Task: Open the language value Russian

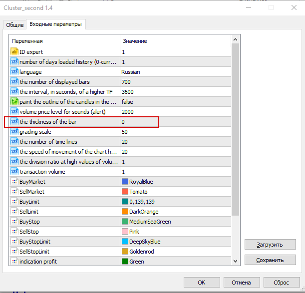Action: click(131, 72)
